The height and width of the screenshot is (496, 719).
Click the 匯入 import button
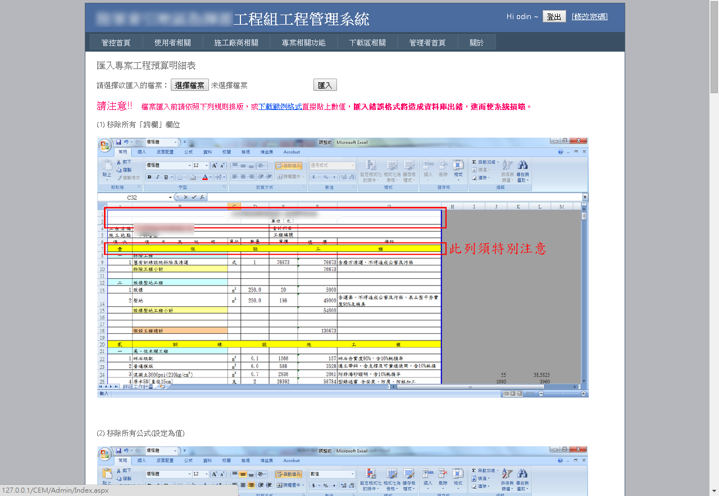click(325, 85)
